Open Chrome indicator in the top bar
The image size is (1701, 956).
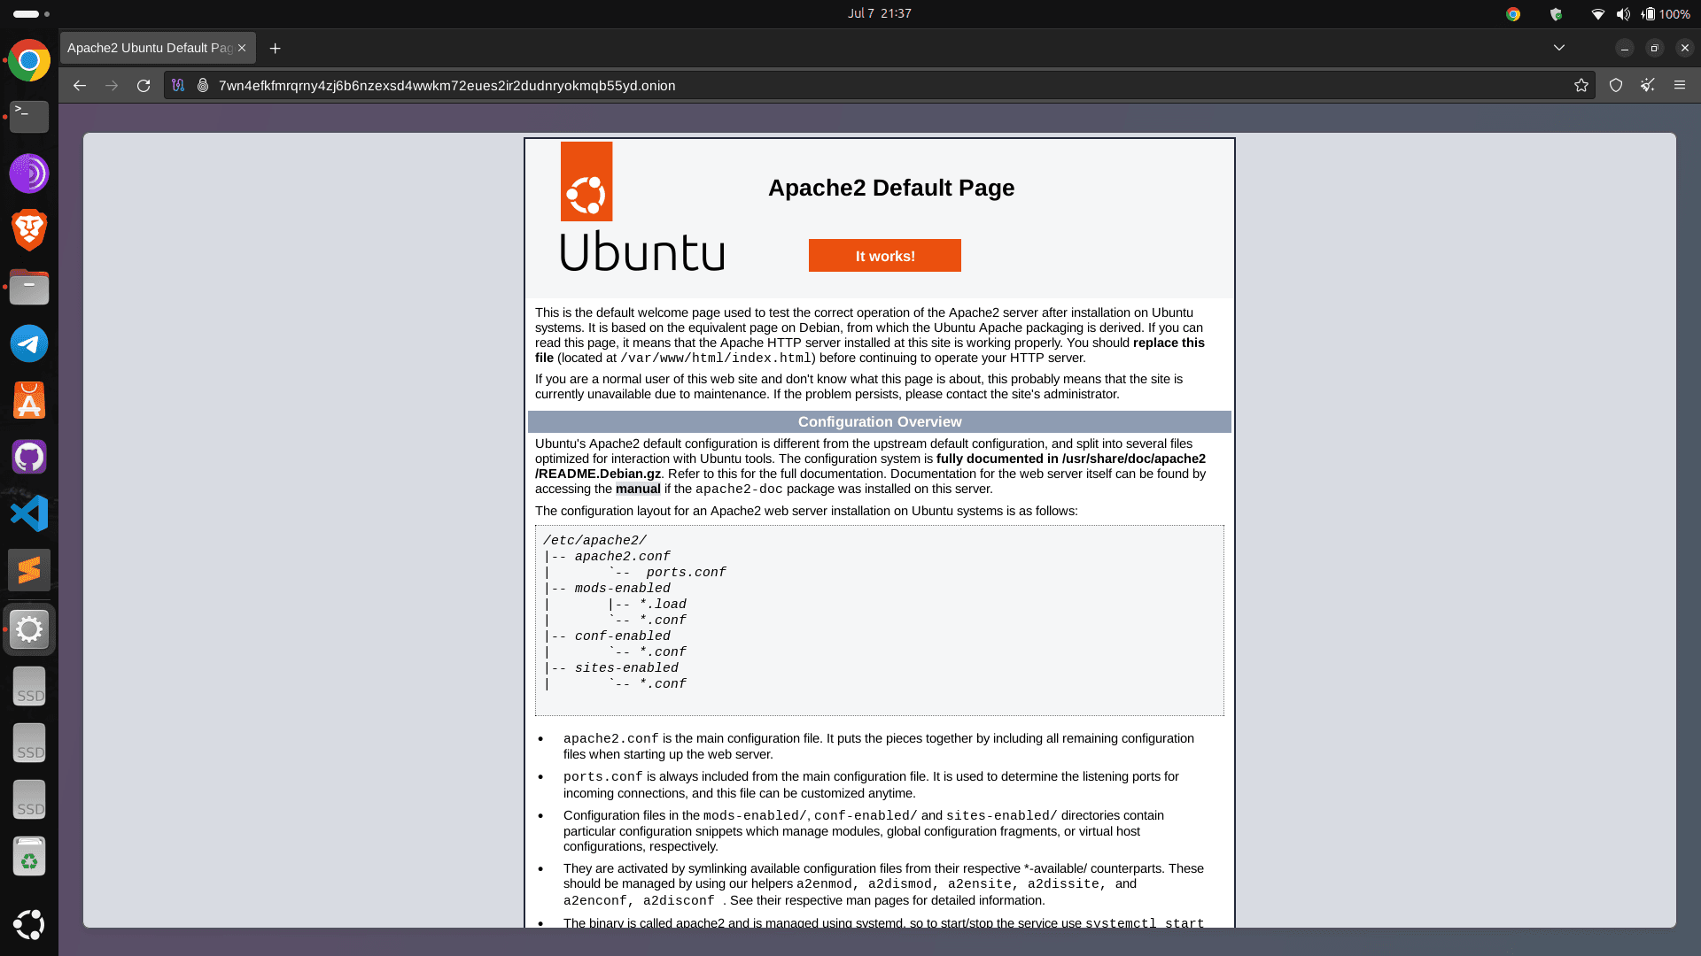point(1513,14)
